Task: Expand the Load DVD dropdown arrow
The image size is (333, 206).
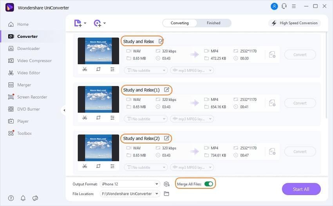Action: pyautogui.click(x=105, y=23)
